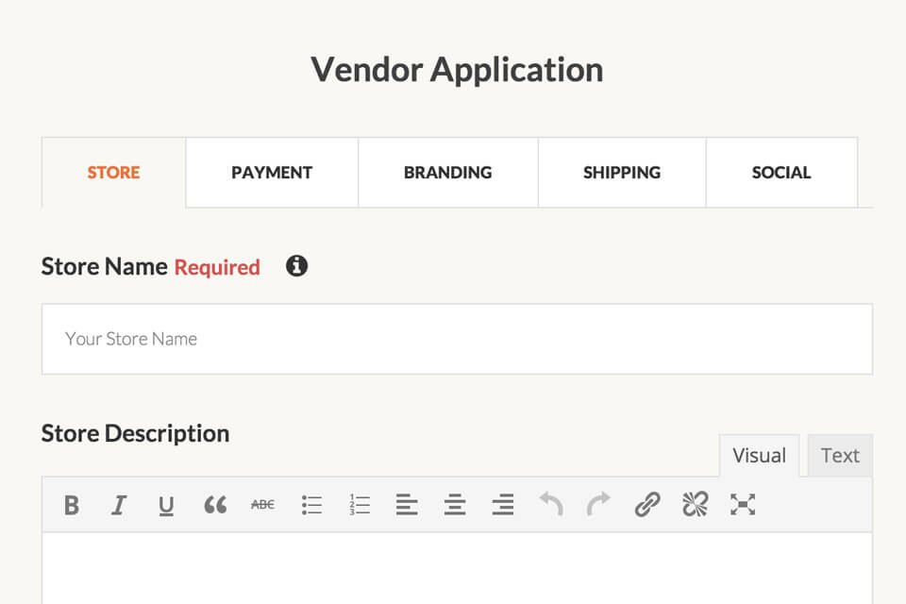Open the Payment tab
Viewport: 906px width, 604px height.
[272, 173]
